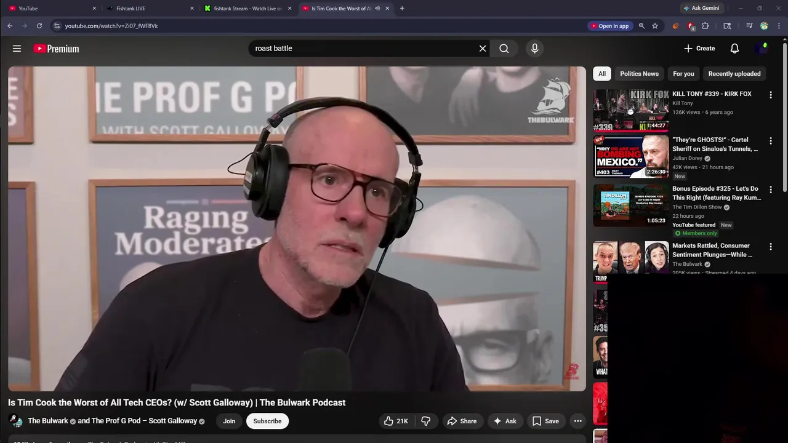Click the Join membership button
The width and height of the screenshot is (788, 443).
point(229,421)
